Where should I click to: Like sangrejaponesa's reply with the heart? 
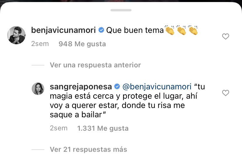225,93
